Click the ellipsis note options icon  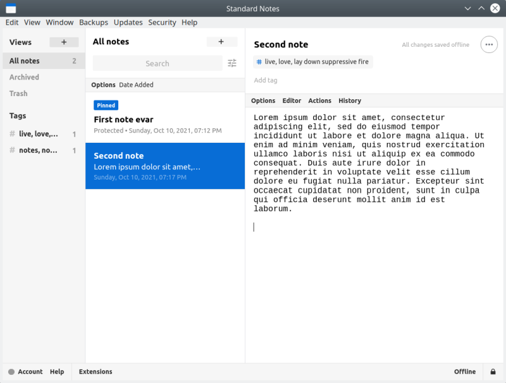[490, 44]
